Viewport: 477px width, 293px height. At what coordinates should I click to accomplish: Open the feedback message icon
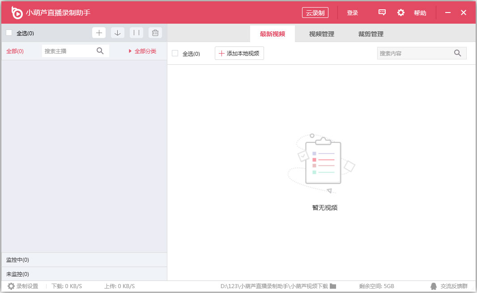[x=382, y=13]
